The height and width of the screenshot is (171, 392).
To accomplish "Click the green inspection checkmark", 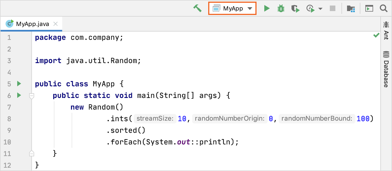I will [x=376, y=35].
